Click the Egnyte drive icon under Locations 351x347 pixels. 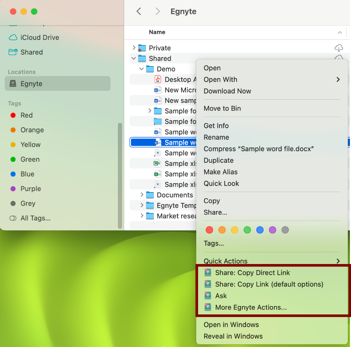pyautogui.click(x=13, y=84)
